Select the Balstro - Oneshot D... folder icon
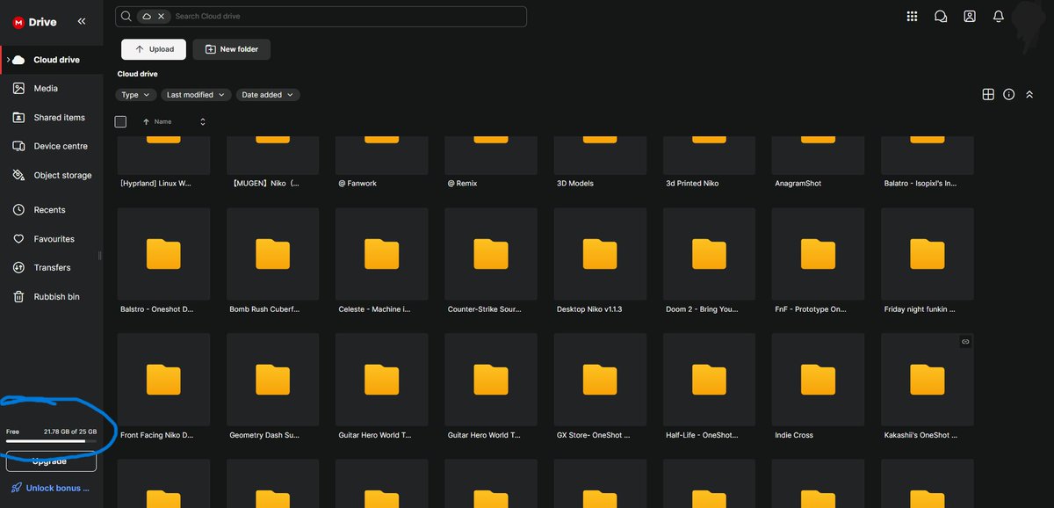Image resolution: width=1054 pixels, height=508 pixels. 163,254
